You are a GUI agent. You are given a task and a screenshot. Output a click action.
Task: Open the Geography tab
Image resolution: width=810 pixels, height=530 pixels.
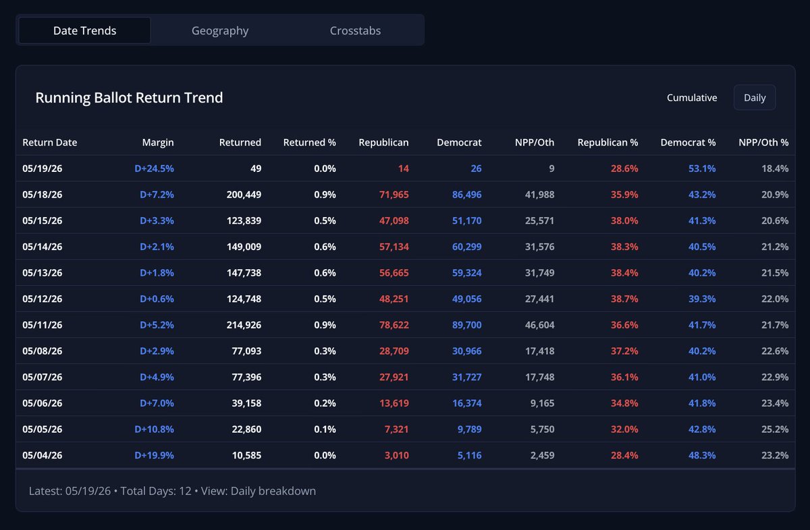click(x=220, y=30)
